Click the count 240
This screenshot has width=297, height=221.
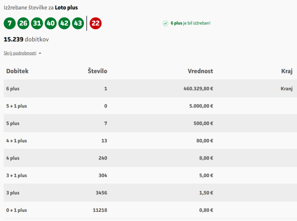103,158
